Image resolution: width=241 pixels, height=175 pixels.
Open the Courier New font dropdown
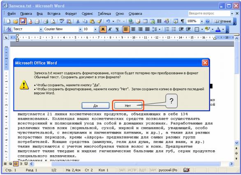[80, 29]
